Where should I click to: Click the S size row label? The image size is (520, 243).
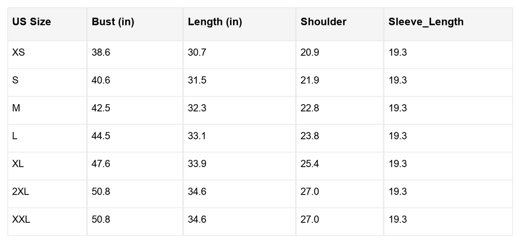pyautogui.click(x=15, y=80)
